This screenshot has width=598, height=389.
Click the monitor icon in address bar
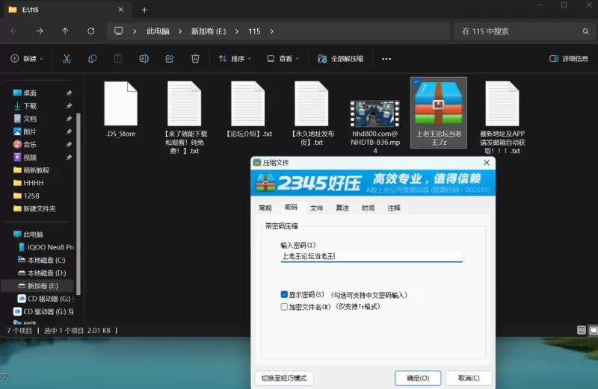coord(119,31)
